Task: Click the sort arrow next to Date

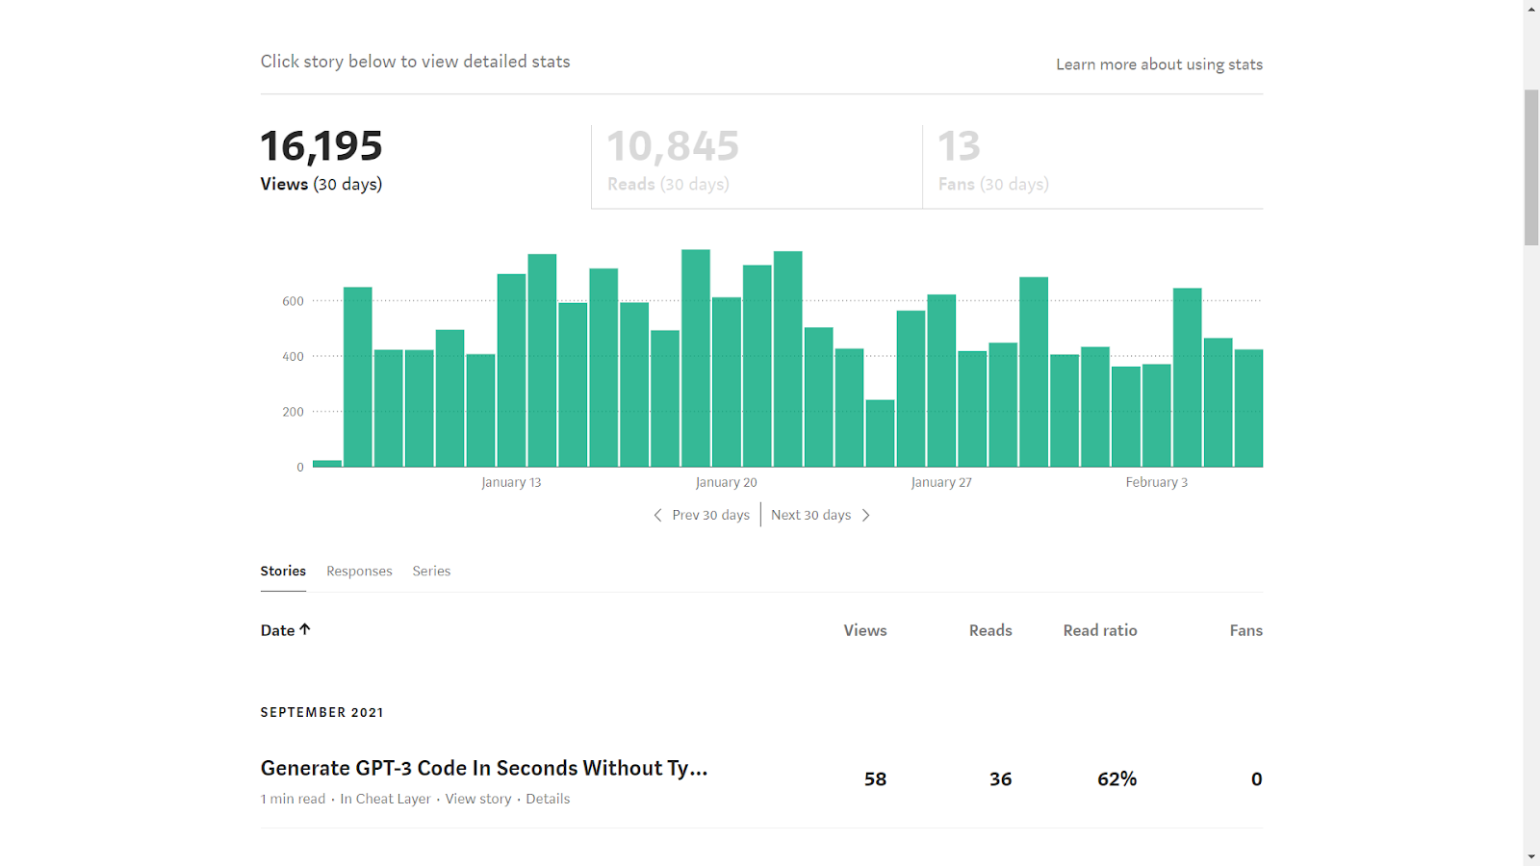Action: point(305,629)
